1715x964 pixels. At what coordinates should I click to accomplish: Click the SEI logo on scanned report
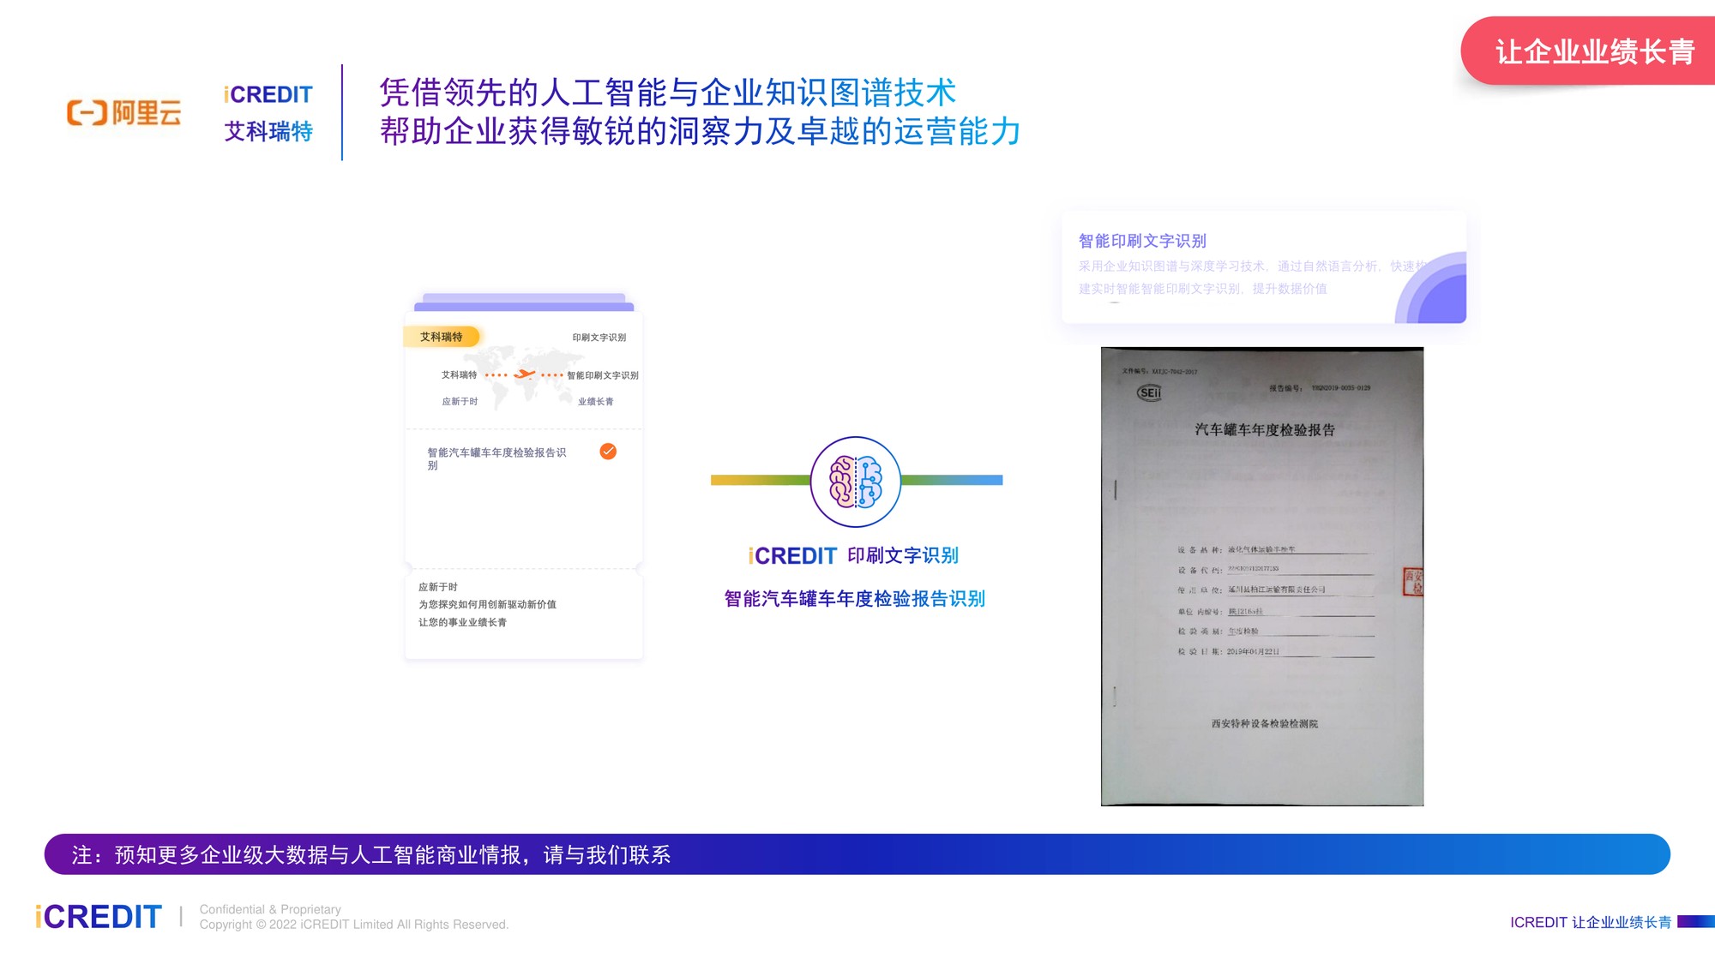pos(1149,392)
